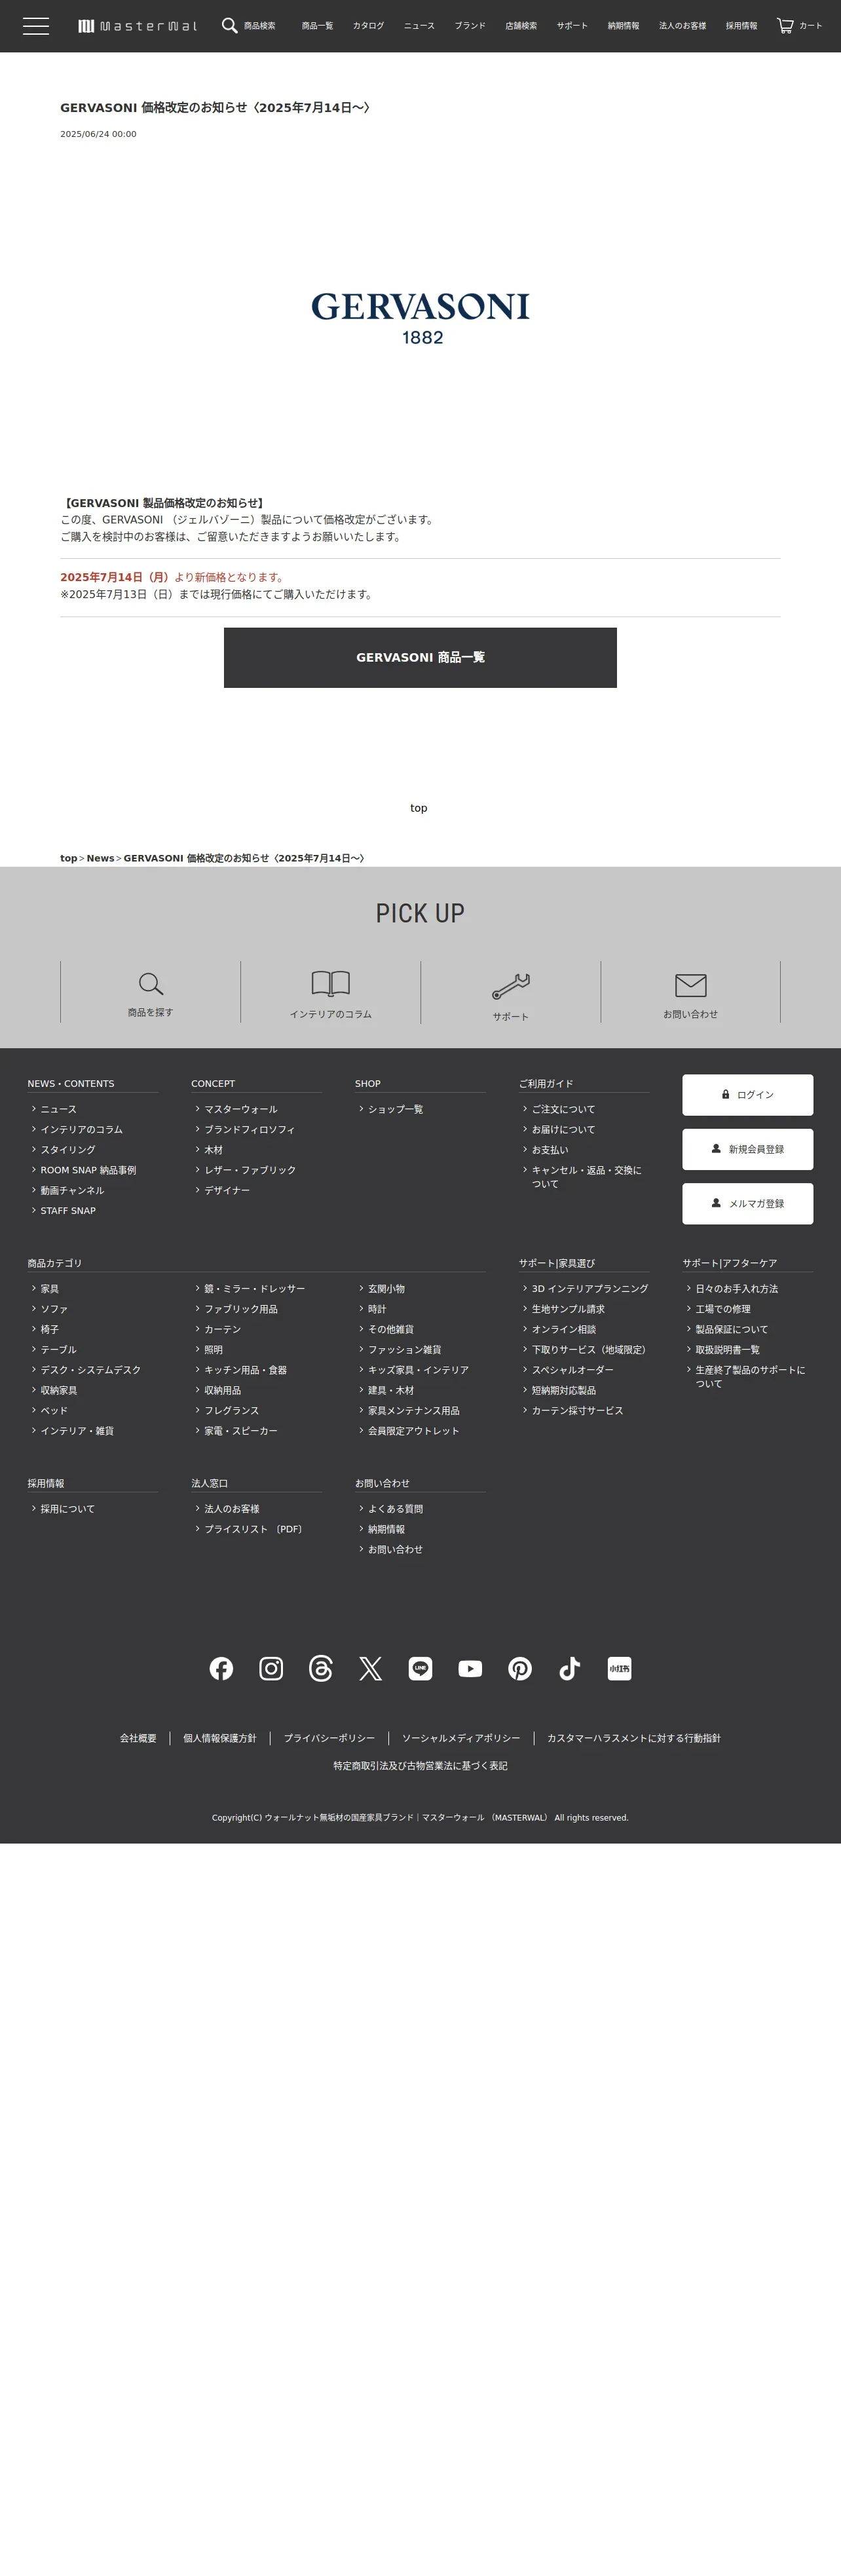The width and height of the screenshot is (841, 2576).
Task: Open the 日々のお手入れ方法 link
Action: pos(736,1289)
